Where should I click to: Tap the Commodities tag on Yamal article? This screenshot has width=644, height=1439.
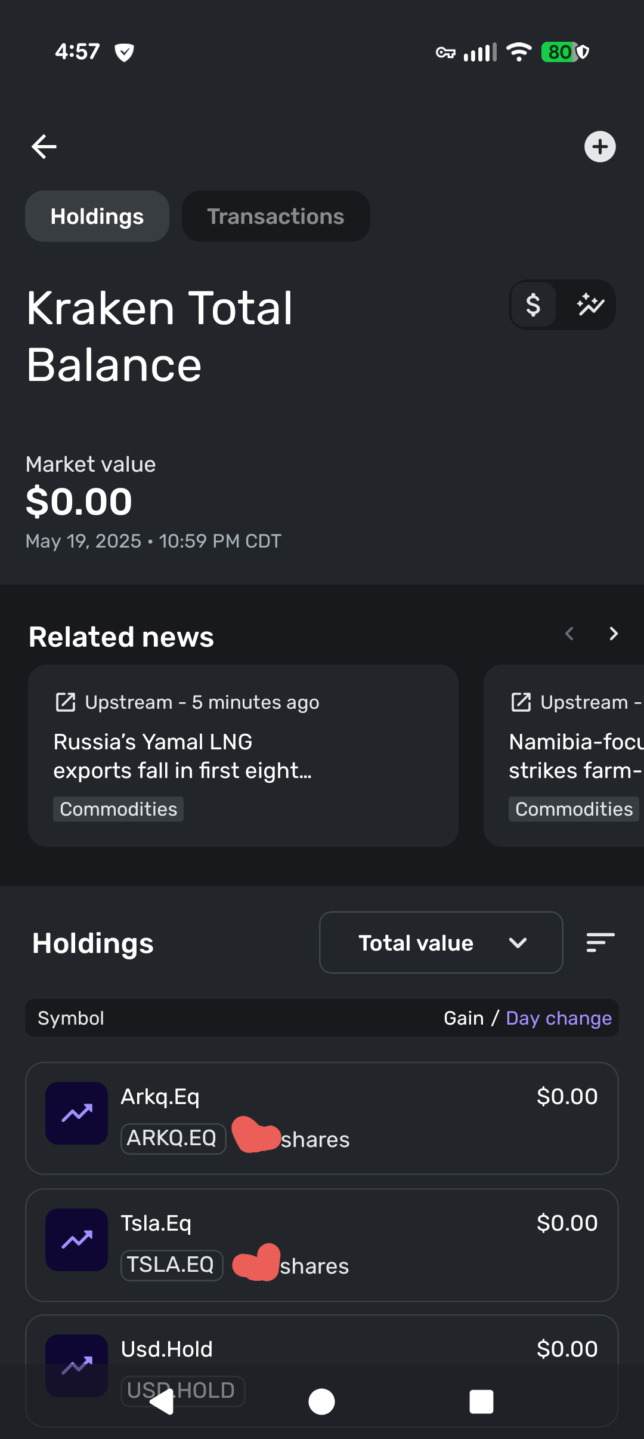click(118, 809)
